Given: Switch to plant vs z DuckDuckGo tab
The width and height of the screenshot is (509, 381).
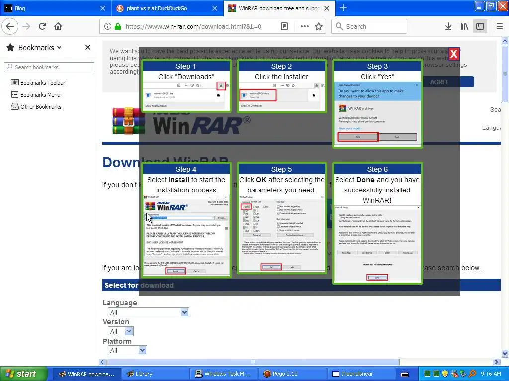Looking at the screenshot, I should pyautogui.click(x=167, y=8).
